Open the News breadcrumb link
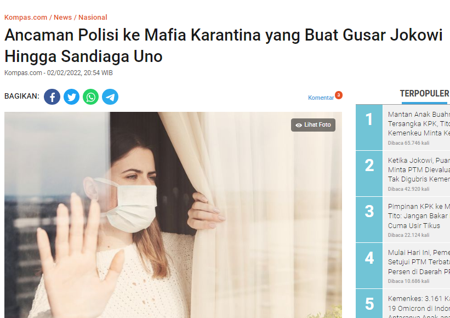 click(x=62, y=17)
